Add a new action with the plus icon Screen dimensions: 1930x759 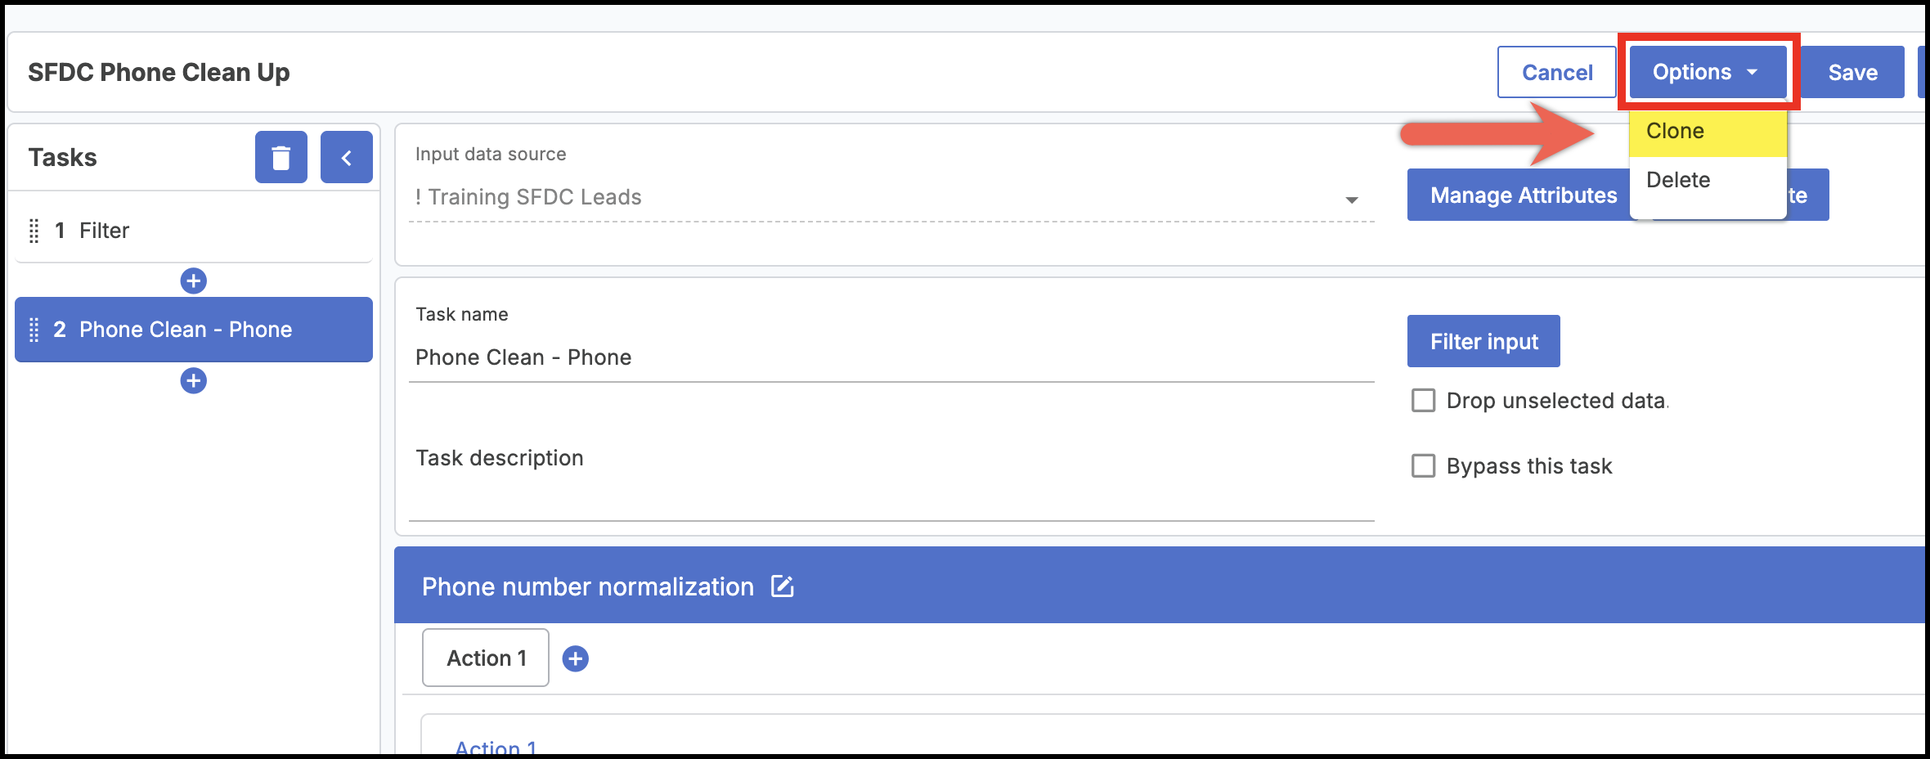click(576, 658)
